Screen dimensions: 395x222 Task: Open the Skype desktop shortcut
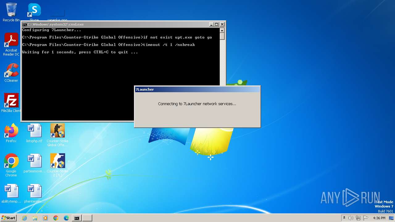click(x=34, y=12)
